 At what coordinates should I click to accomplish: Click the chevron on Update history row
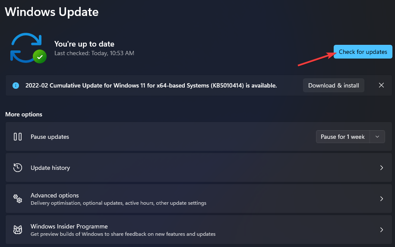[x=381, y=168]
